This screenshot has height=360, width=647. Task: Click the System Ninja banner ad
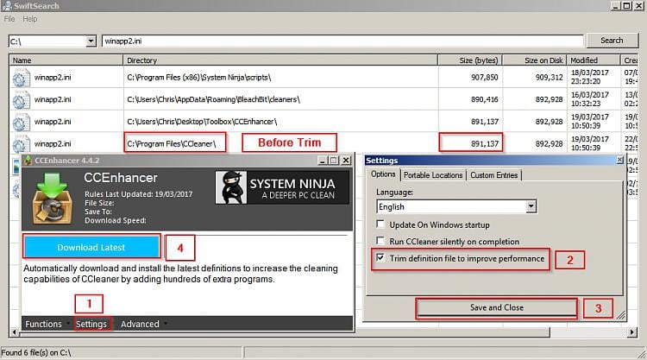pos(282,188)
